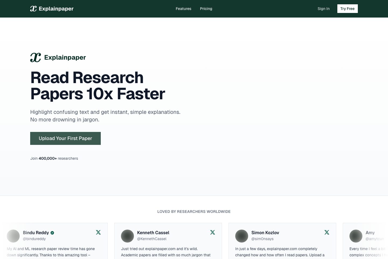
Task: Click the 'Join 400,000+ researchers' text
Action: (x=54, y=158)
